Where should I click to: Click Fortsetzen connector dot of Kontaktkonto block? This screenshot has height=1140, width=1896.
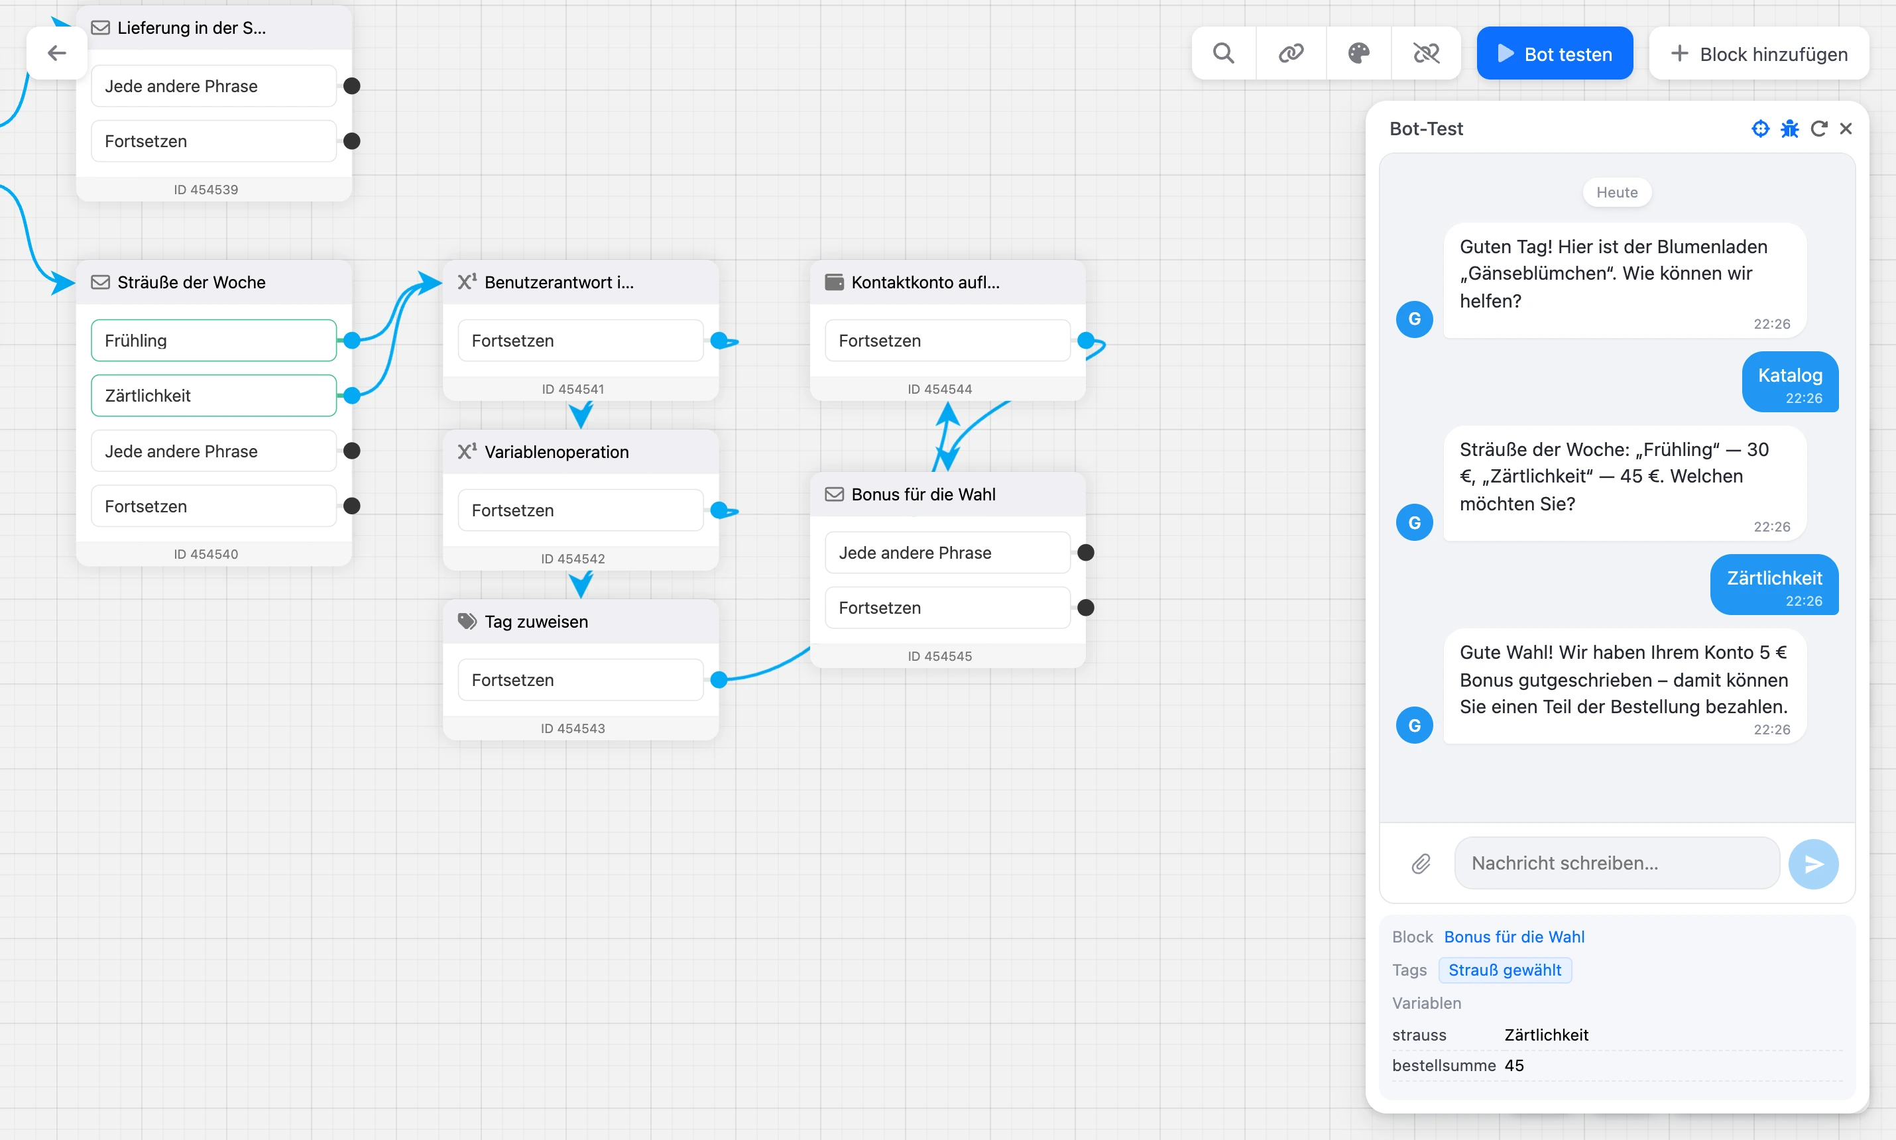1085,340
